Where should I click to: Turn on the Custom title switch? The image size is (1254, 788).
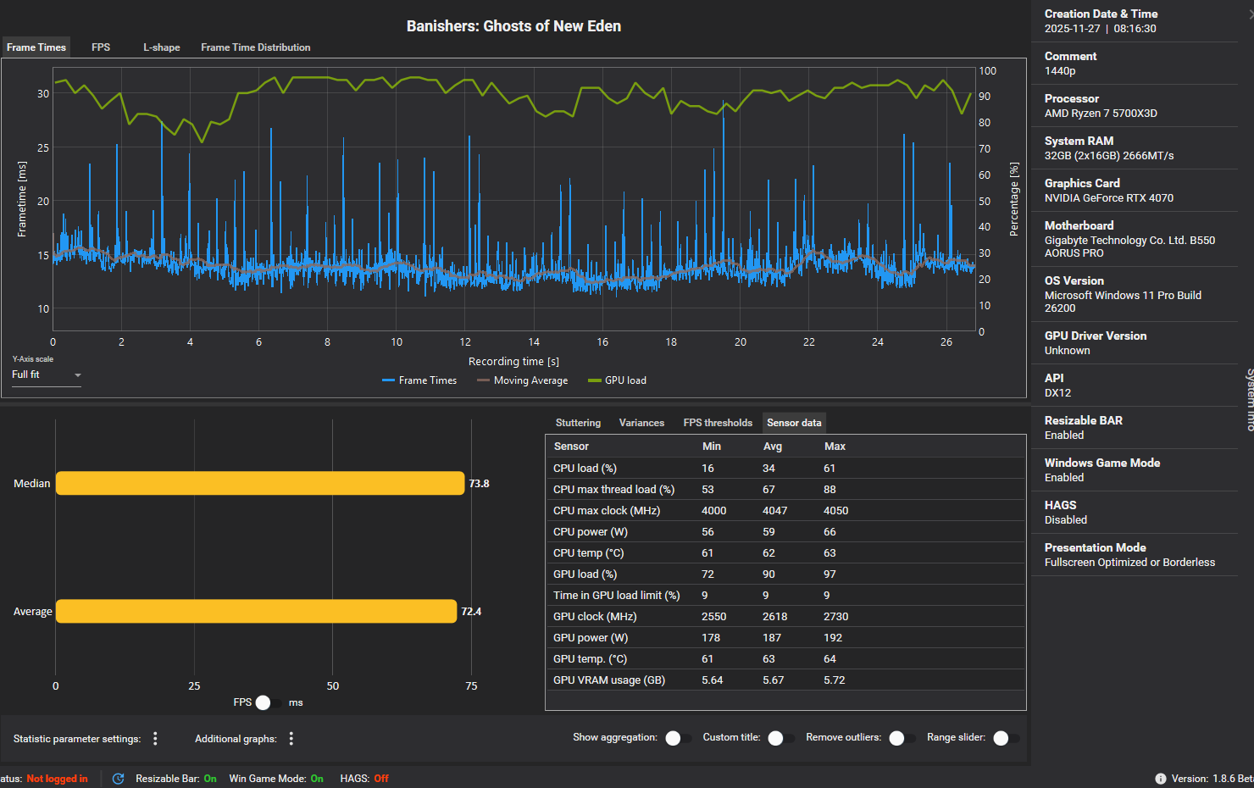[x=780, y=738]
